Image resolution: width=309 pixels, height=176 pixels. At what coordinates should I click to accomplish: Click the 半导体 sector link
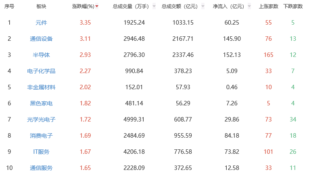click(x=41, y=55)
